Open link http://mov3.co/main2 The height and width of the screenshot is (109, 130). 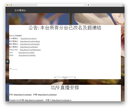[47, 95]
